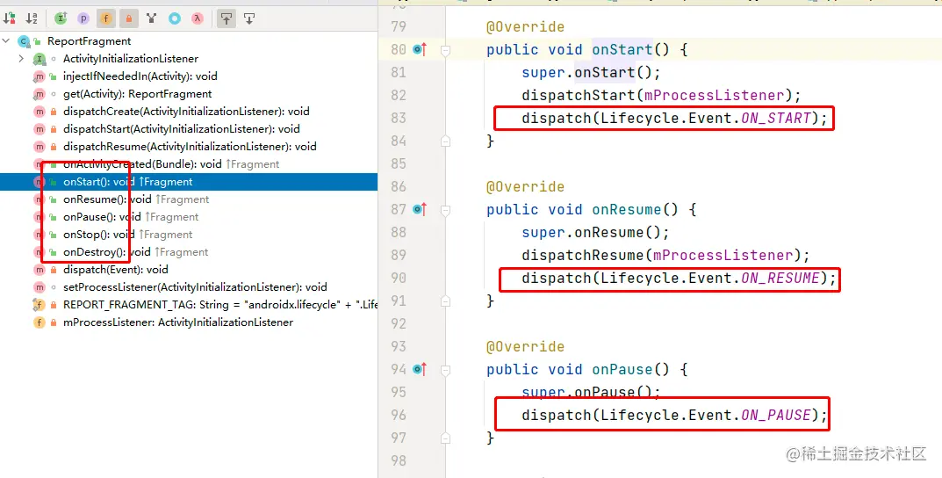Image resolution: width=942 pixels, height=478 pixels.
Task: Disable Show Fields orange f icon
Action: coord(105,18)
